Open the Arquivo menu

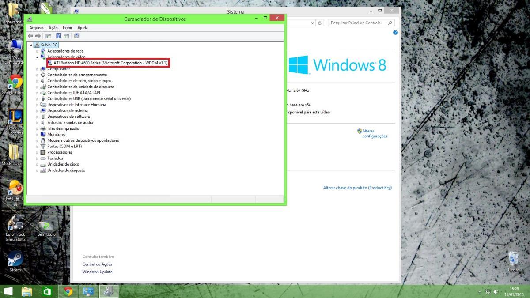point(36,27)
